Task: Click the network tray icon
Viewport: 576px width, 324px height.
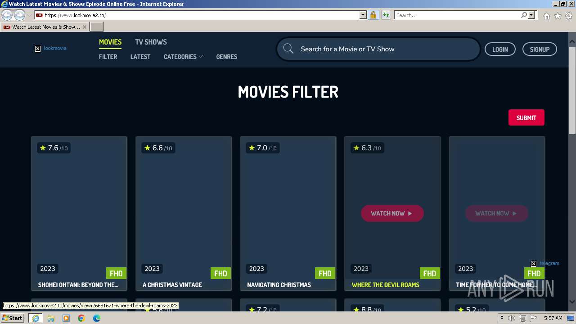Action: point(522,318)
